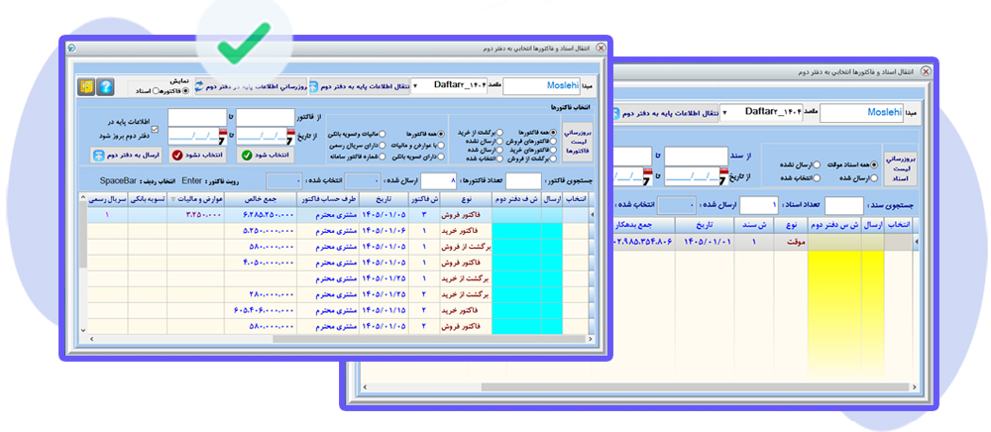Click the yellow settings icon beside help
Viewport: 991px width, 432px height.
pos(86,86)
